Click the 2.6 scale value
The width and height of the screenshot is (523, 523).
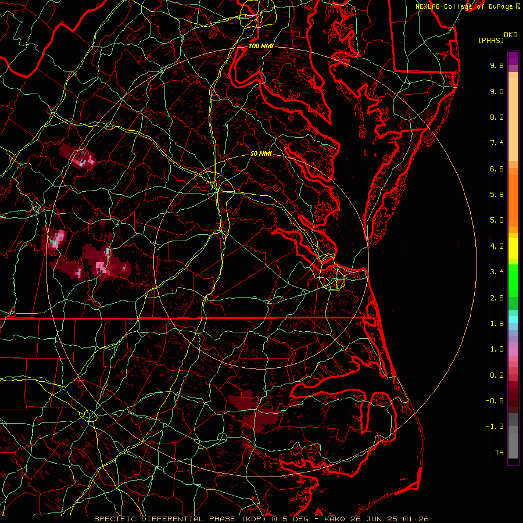pyautogui.click(x=497, y=298)
